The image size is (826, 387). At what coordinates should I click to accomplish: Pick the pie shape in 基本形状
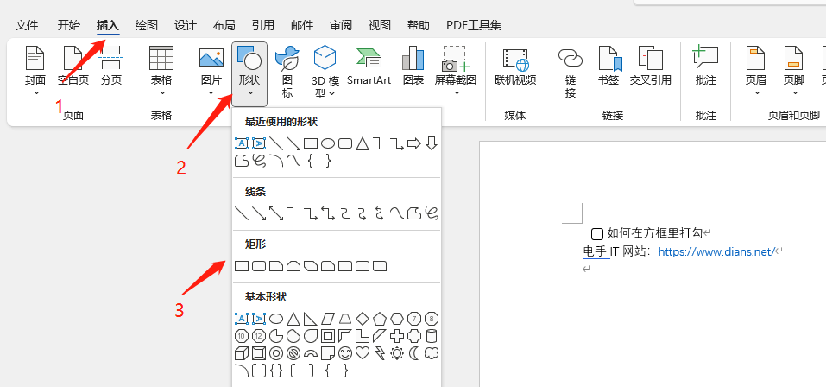pyautogui.click(x=276, y=336)
